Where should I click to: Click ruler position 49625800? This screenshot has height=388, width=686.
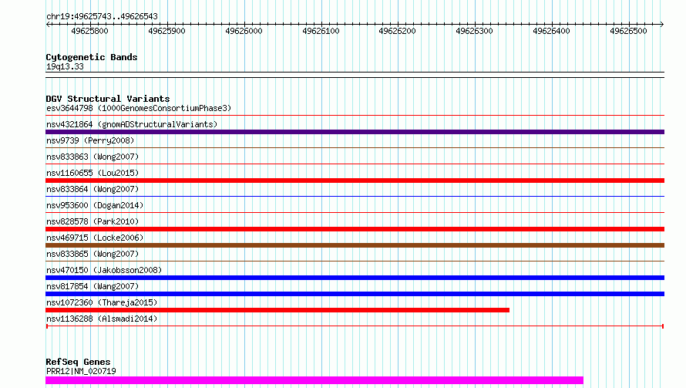89,31
